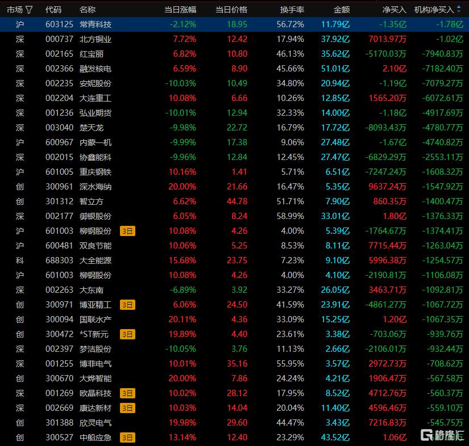Click the 3日 badge beside 博亚精工
The height and width of the screenshot is (446, 469).
[x=127, y=305]
